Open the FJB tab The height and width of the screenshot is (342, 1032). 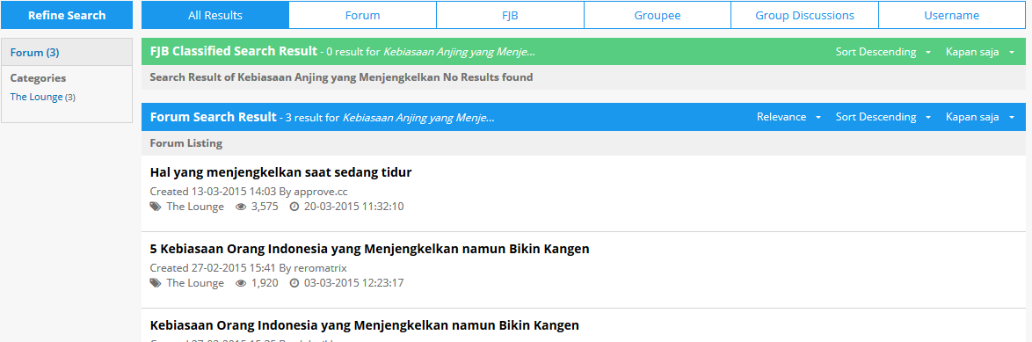(510, 15)
